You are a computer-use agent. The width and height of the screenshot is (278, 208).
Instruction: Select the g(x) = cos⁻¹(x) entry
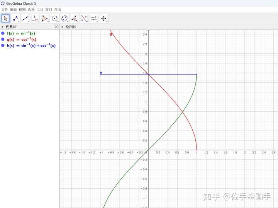click(x=22, y=39)
